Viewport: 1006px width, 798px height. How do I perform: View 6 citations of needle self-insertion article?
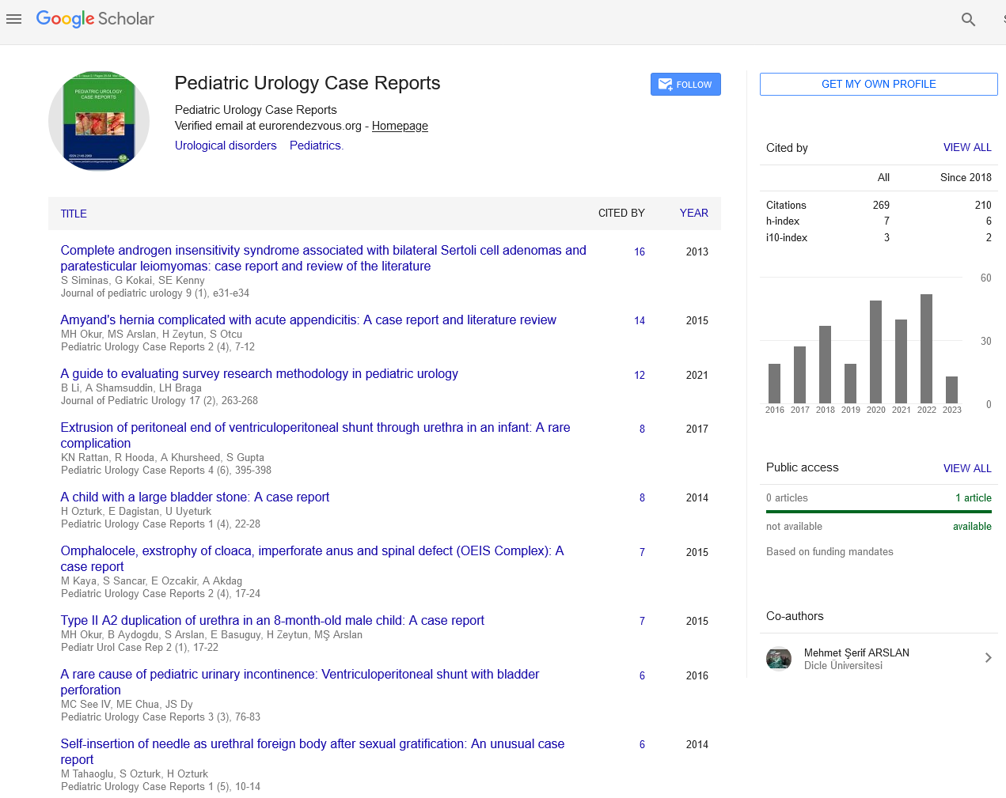pos(642,744)
